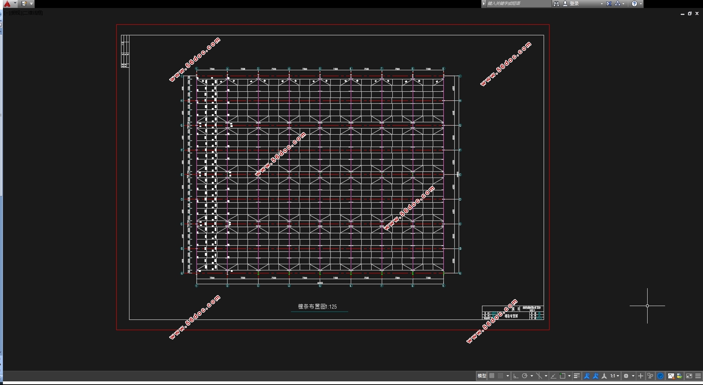Image resolution: width=703 pixels, height=385 pixels.
Task: Open the Customize Quick Access Toolbar dropdown
Action: pyautogui.click(x=31, y=4)
